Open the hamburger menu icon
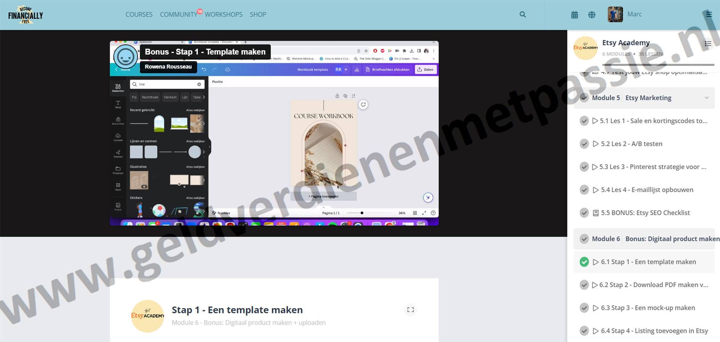The height and width of the screenshot is (342, 720). 709,14
